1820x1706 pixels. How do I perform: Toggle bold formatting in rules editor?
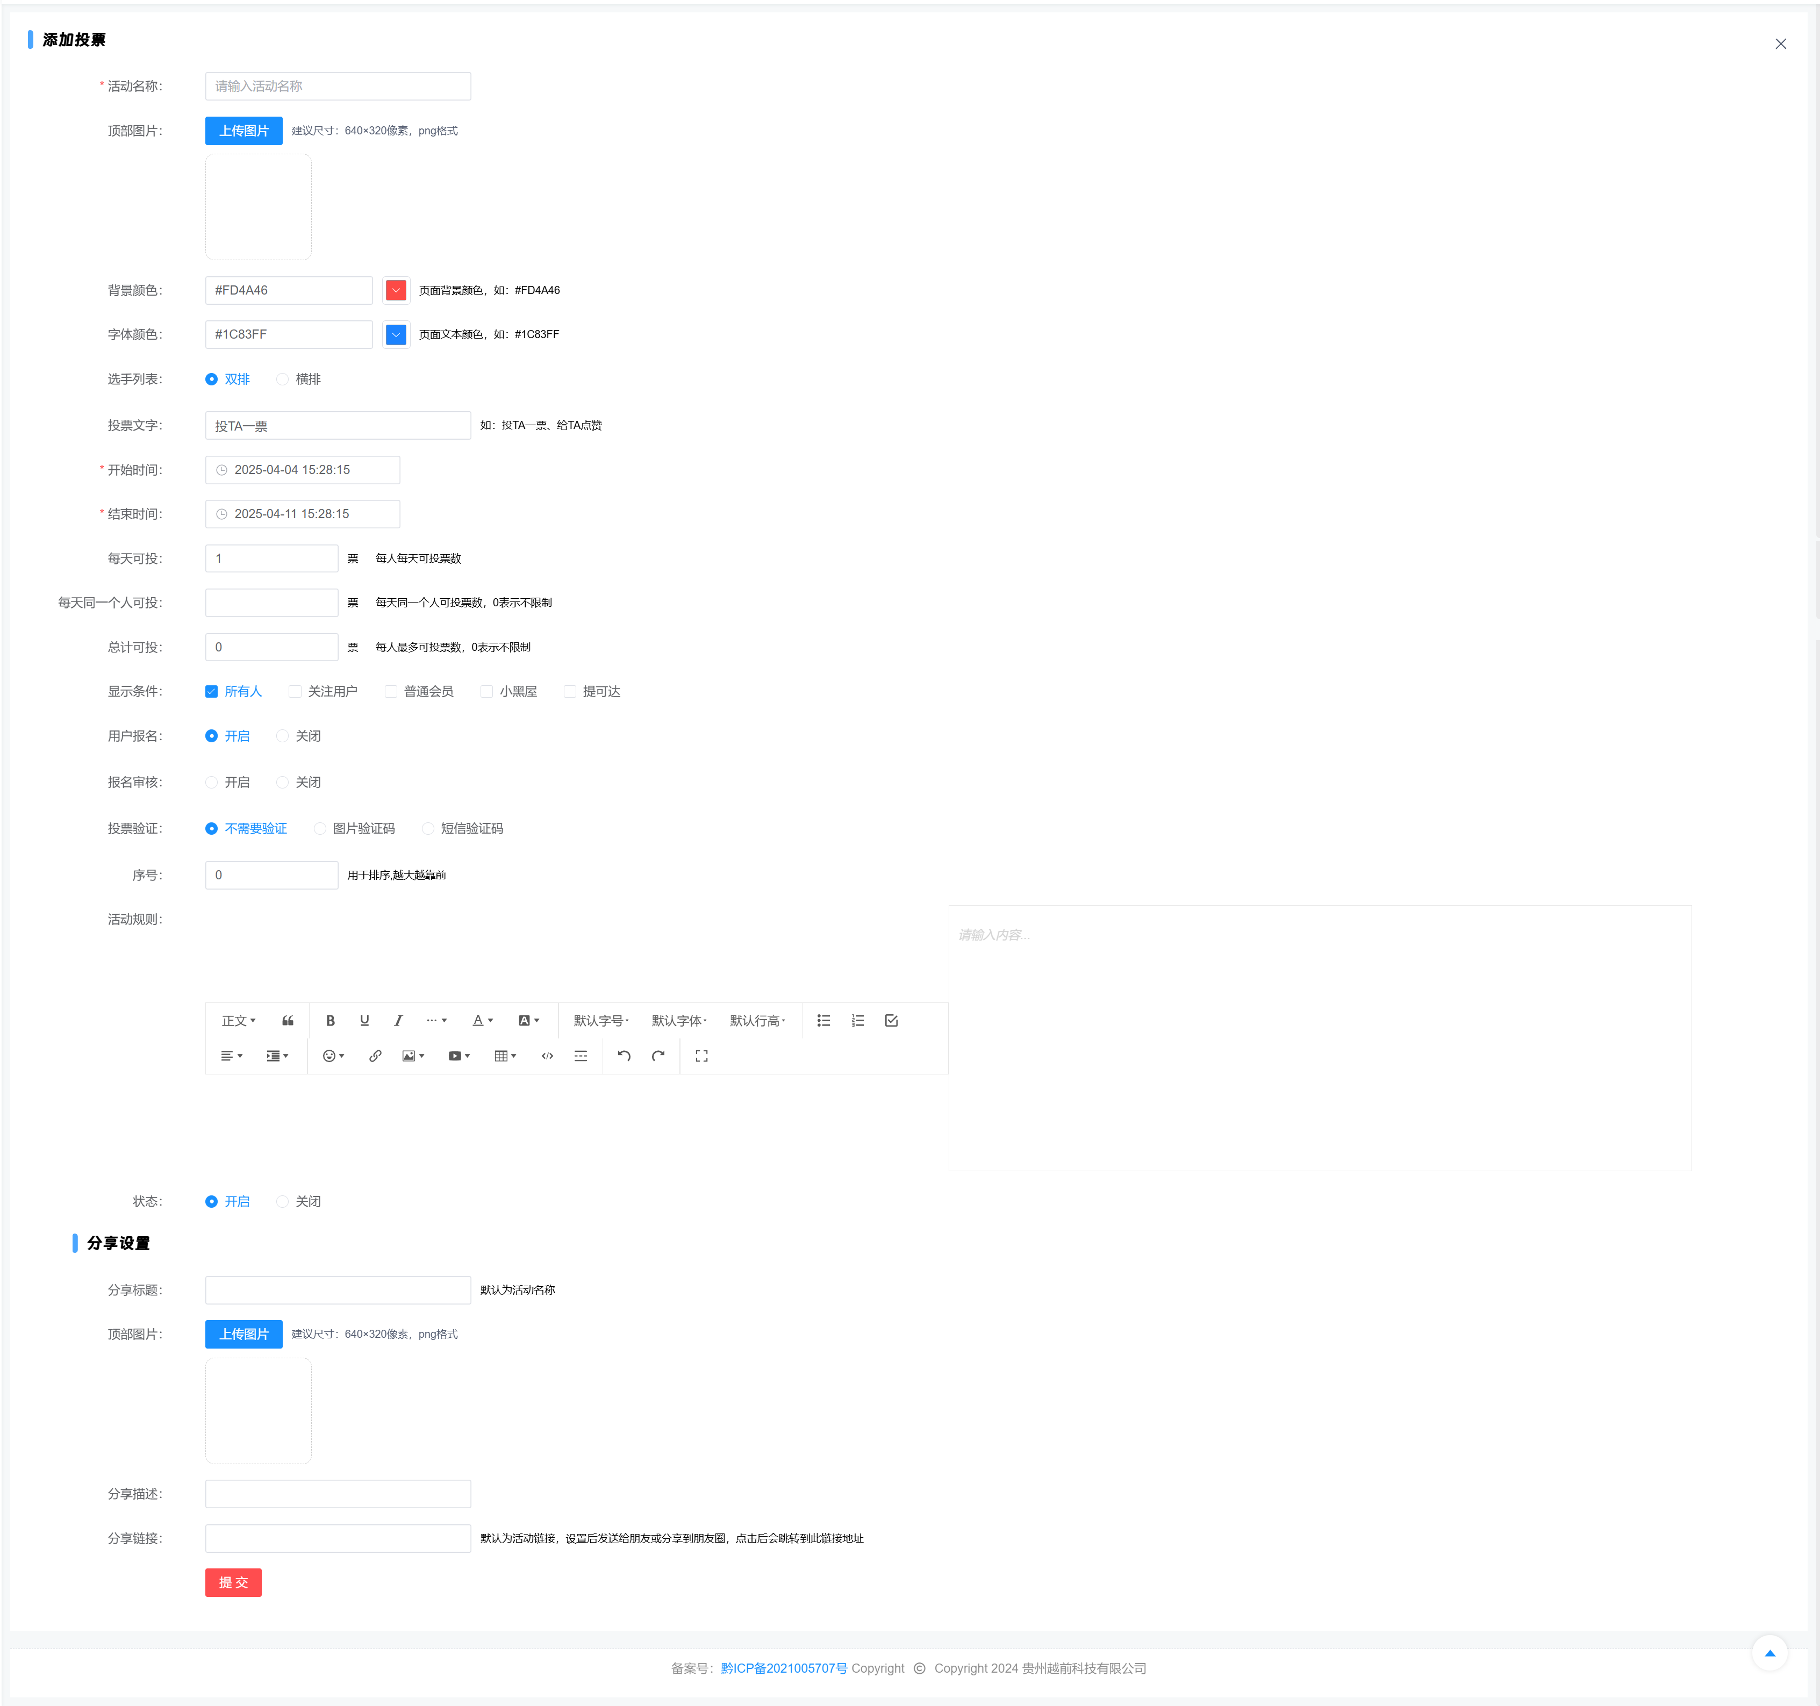[x=331, y=1021]
